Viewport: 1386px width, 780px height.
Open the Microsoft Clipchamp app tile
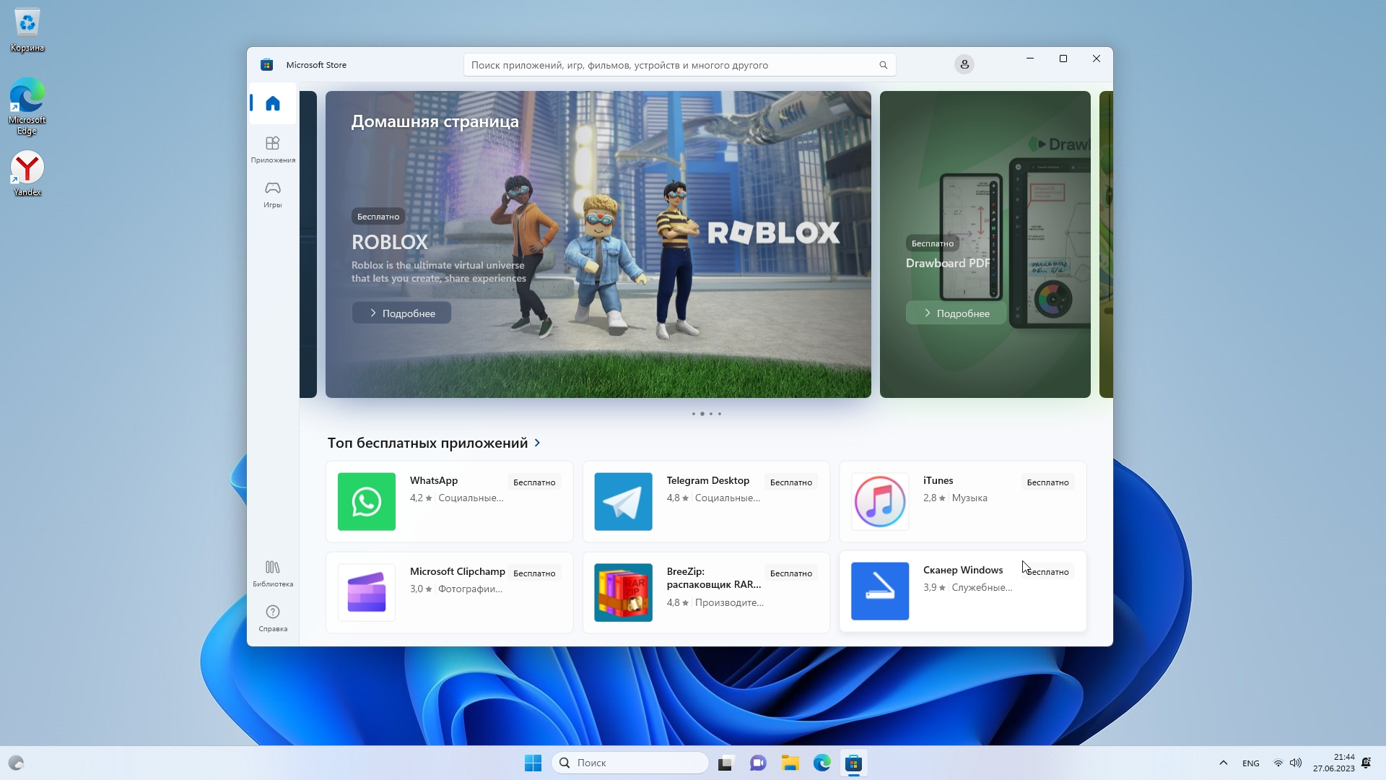(449, 592)
